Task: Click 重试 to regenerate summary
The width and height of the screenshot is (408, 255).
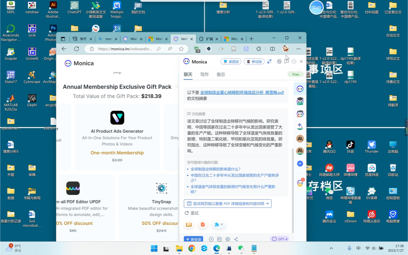Action: tap(192, 213)
